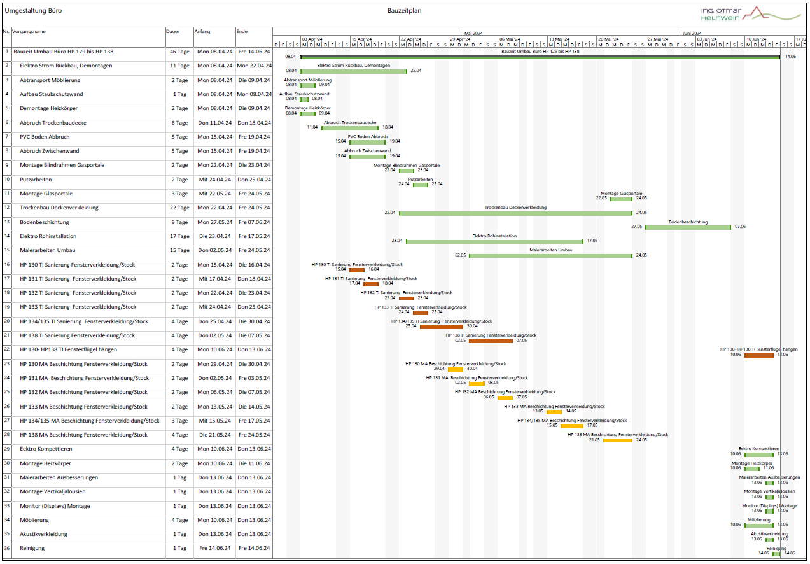
Task: Select the 'Mon 27.05.24' start date cell
Action: click(x=214, y=222)
